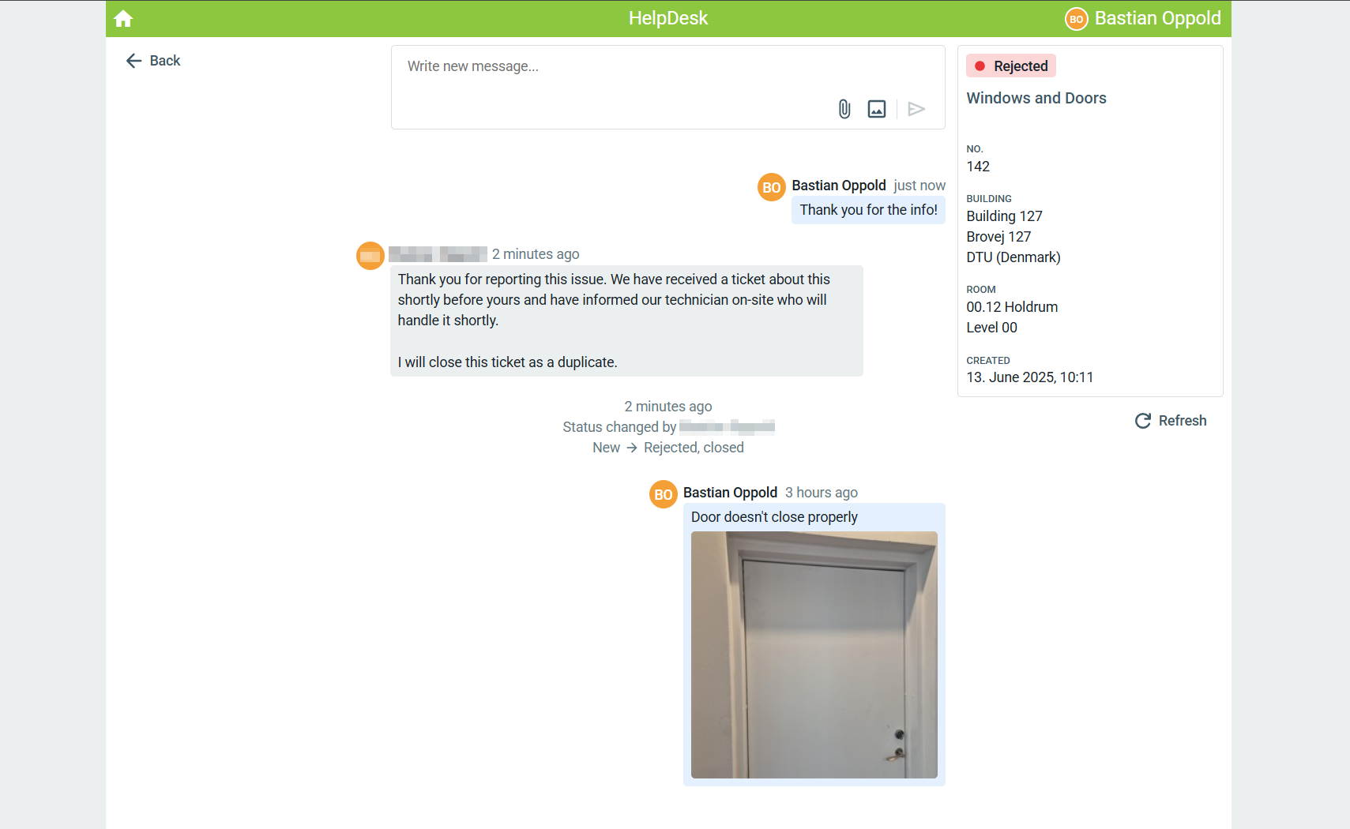Click the Refresh button label

point(1183,421)
